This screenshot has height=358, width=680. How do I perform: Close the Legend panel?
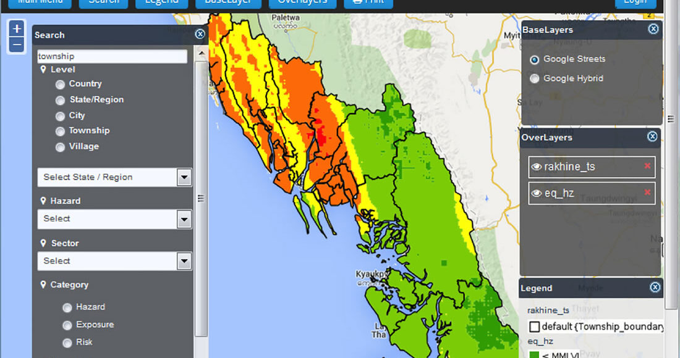coord(655,288)
